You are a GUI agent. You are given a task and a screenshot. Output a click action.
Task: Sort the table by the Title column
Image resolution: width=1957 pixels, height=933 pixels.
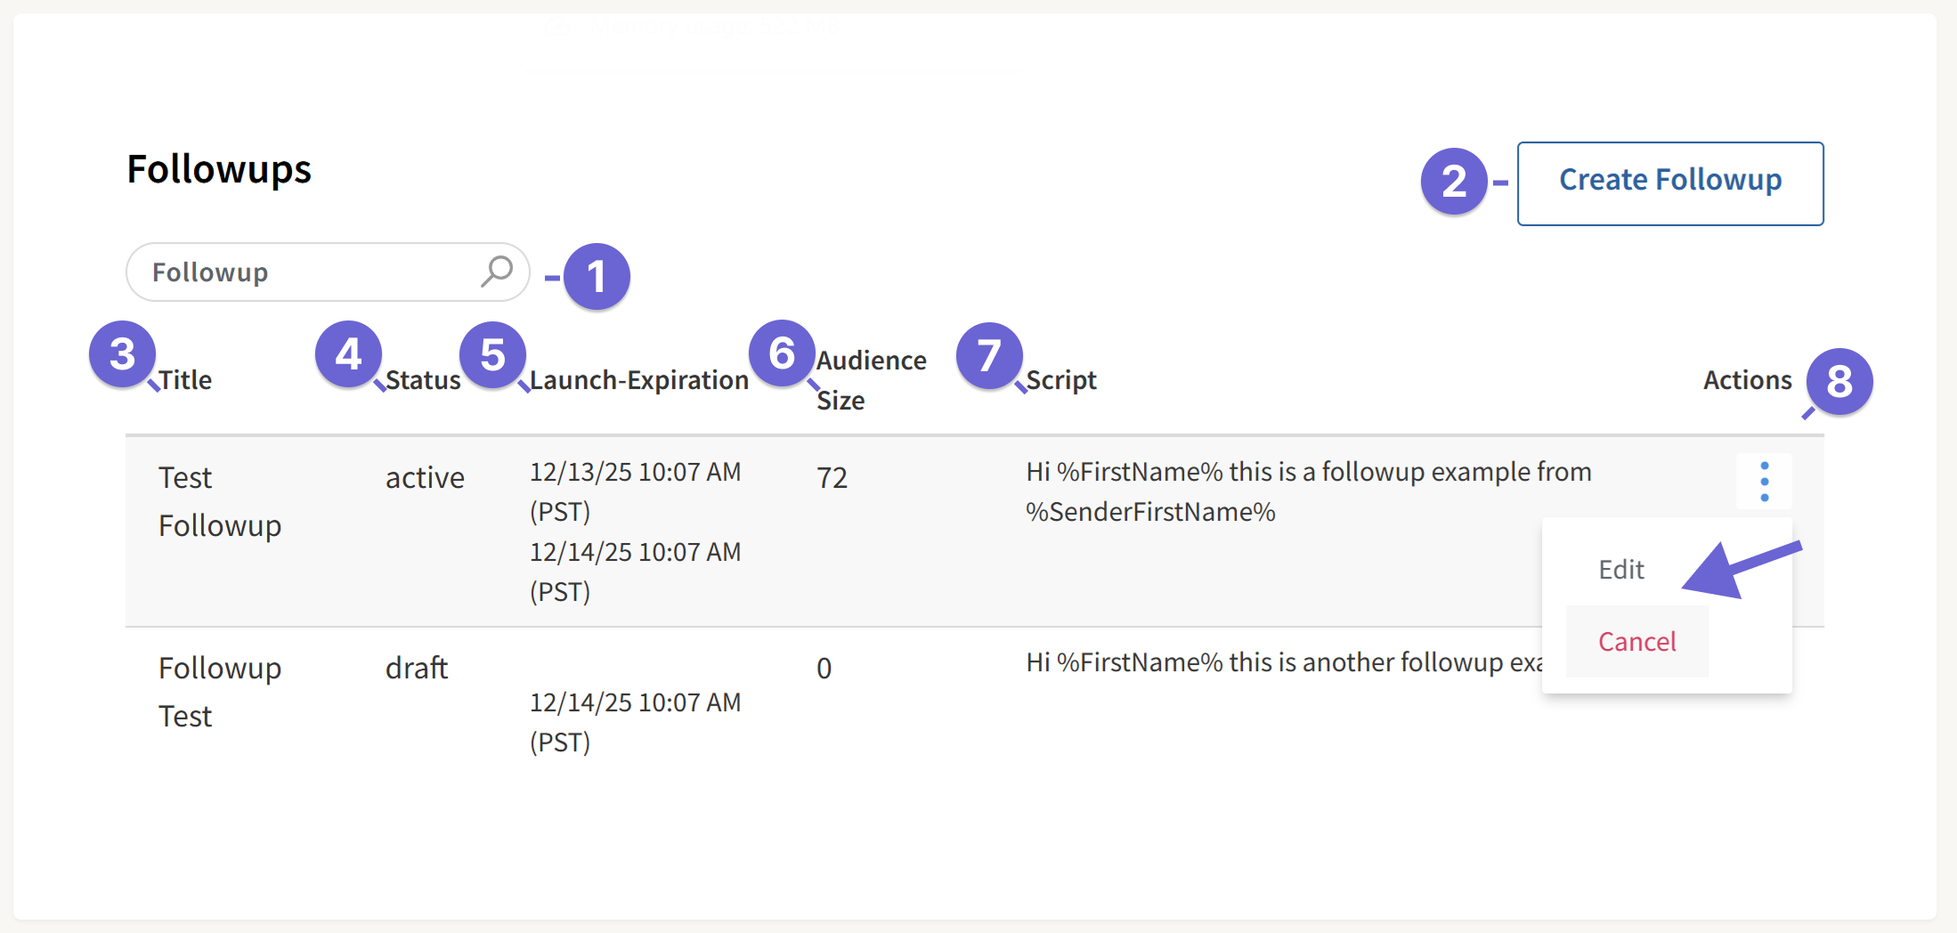tap(185, 379)
